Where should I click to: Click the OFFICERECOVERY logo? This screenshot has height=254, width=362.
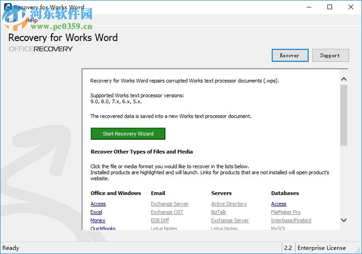click(41, 49)
